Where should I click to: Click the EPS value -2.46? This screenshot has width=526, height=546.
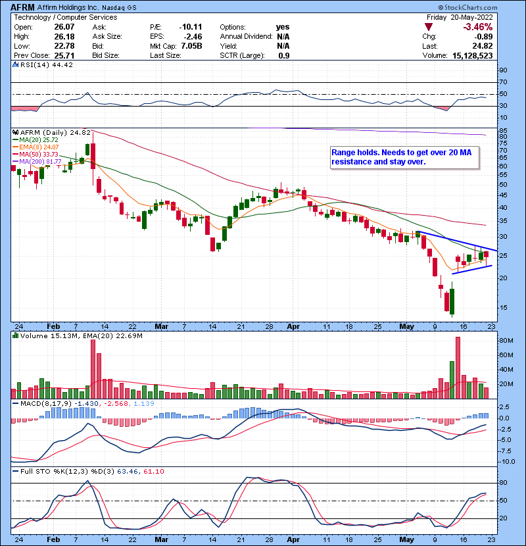(193, 37)
